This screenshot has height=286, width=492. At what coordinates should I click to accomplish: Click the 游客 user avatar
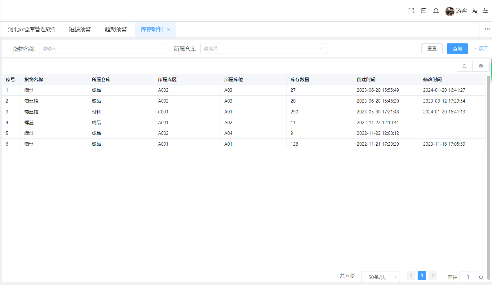pos(450,11)
